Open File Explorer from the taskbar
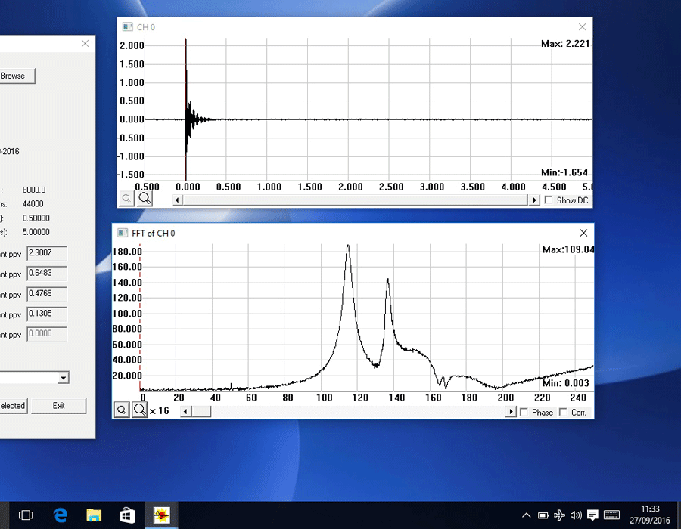The image size is (681, 529). [94, 515]
